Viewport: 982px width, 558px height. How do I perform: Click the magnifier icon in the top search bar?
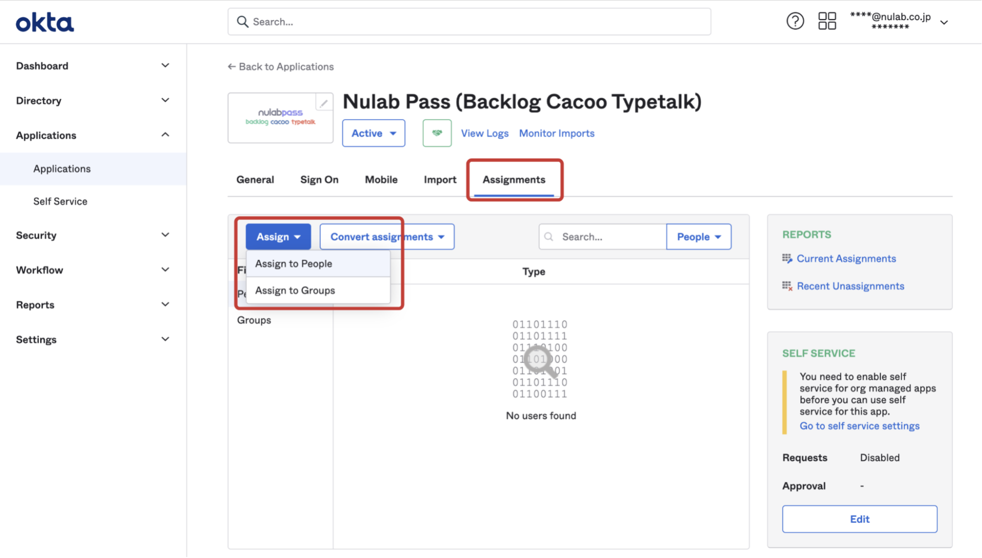(242, 22)
